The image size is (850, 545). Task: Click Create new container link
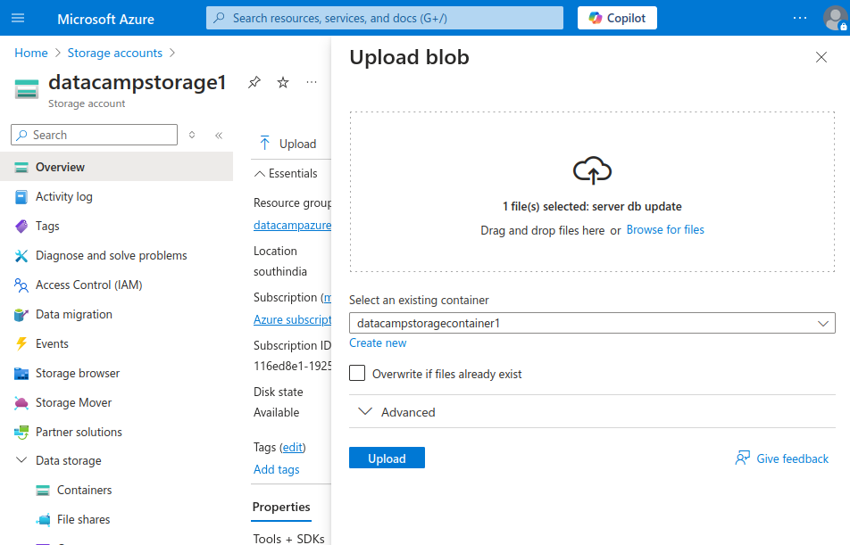click(378, 343)
